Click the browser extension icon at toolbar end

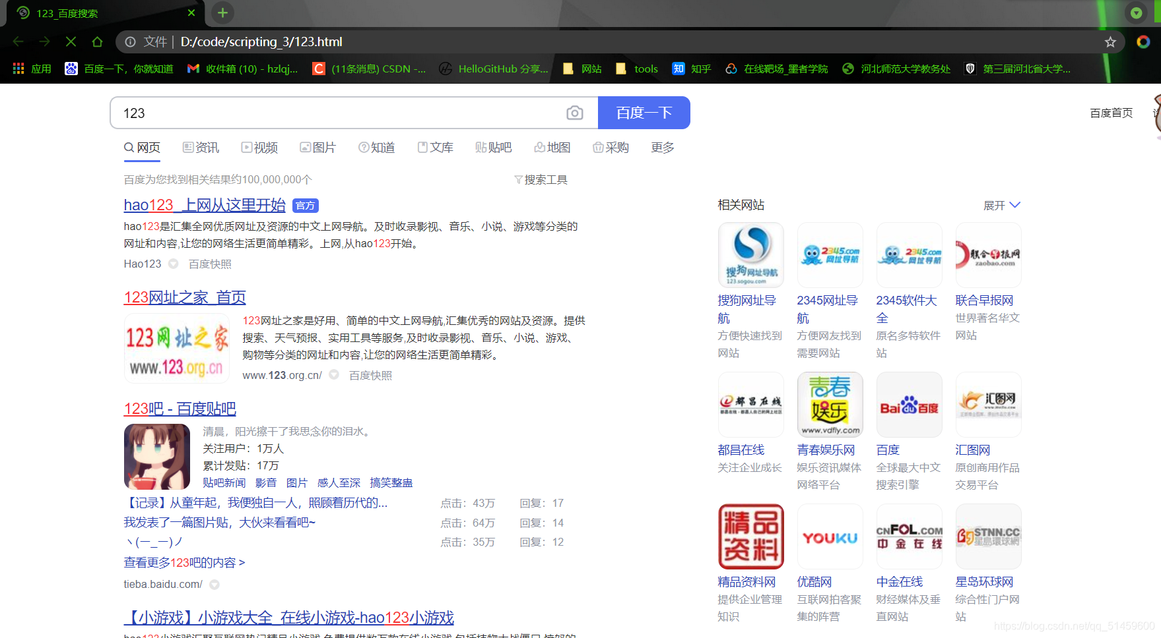pos(1143,42)
